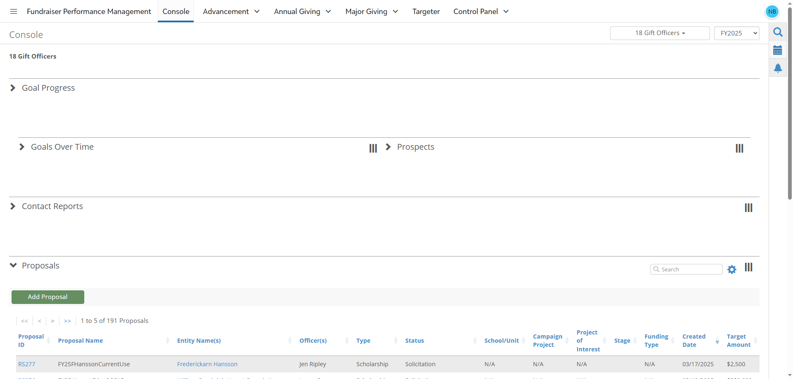The image size is (793, 379).
Task: Click the 03/17/2025 created date cell
Action: pos(698,364)
